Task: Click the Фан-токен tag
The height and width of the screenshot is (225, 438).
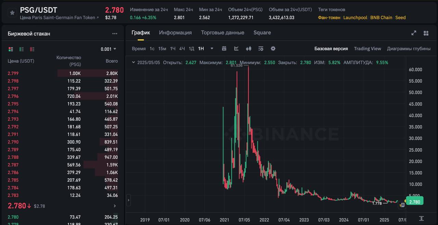Action: 329,17
